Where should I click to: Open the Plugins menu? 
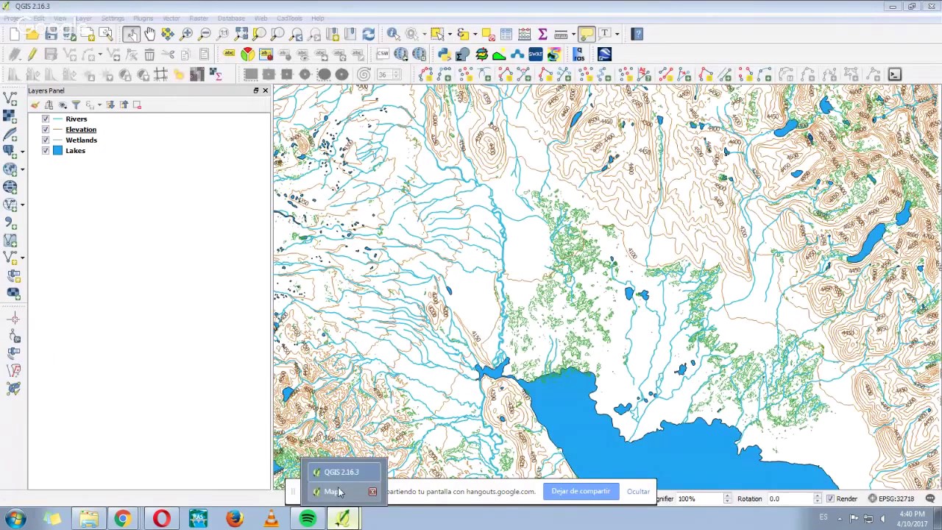[143, 18]
